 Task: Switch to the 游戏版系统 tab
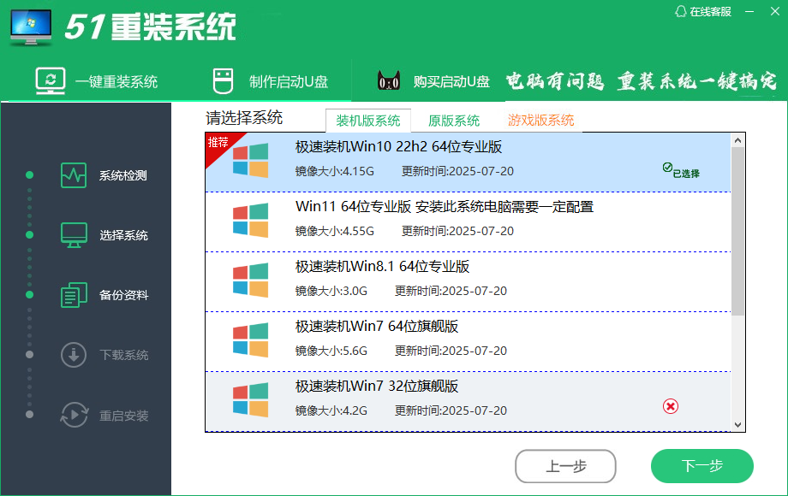540,121
